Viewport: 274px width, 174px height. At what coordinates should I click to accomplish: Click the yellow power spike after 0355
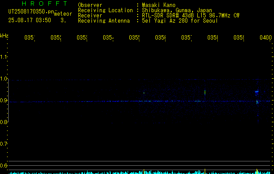[144, 171]
